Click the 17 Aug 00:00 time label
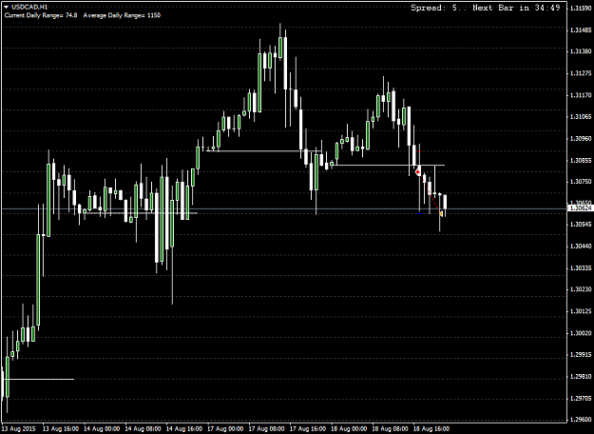594x434 pixels. coord(226,428)
